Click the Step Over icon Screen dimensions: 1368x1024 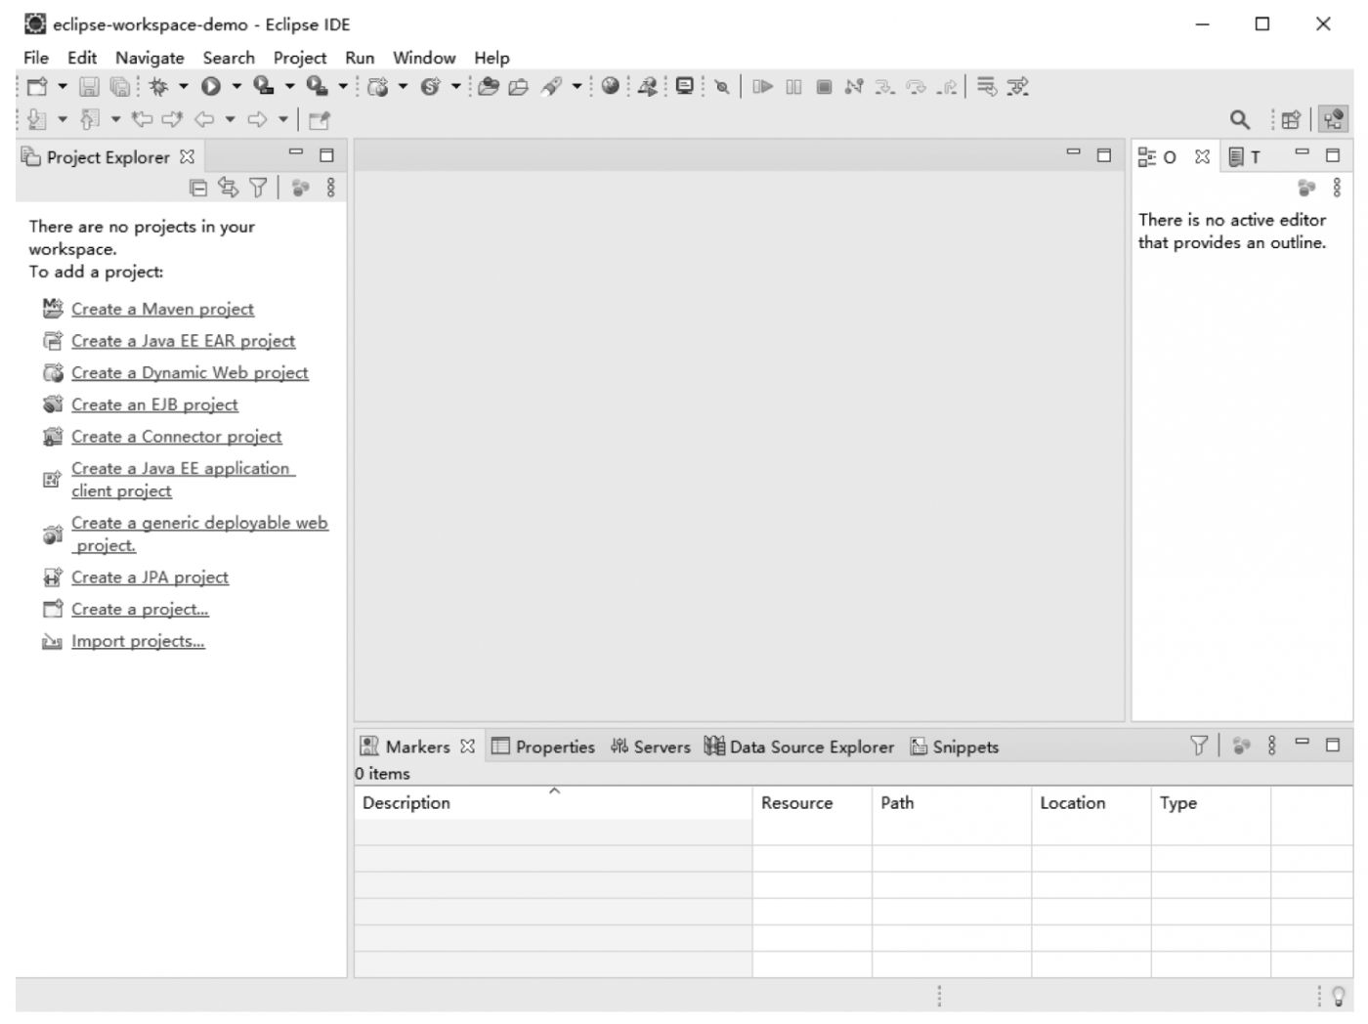click(x=916, y=87)
